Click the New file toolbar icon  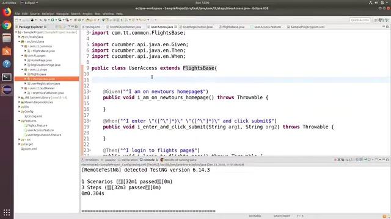[16, 20]
